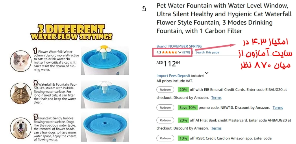Click the orange star rating icons
The height and width of the screenshot is (144, 296).
pyautogui.click(x=170, y=52)
